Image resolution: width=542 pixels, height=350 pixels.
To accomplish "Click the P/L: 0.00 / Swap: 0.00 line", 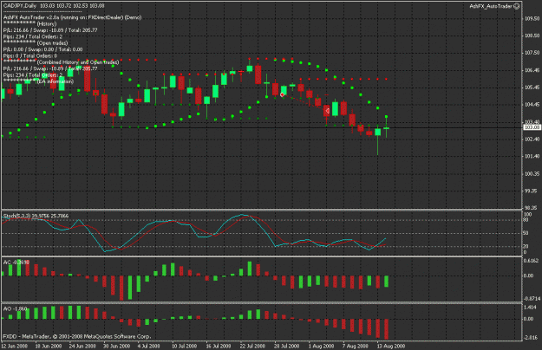I will coord(42,49).
